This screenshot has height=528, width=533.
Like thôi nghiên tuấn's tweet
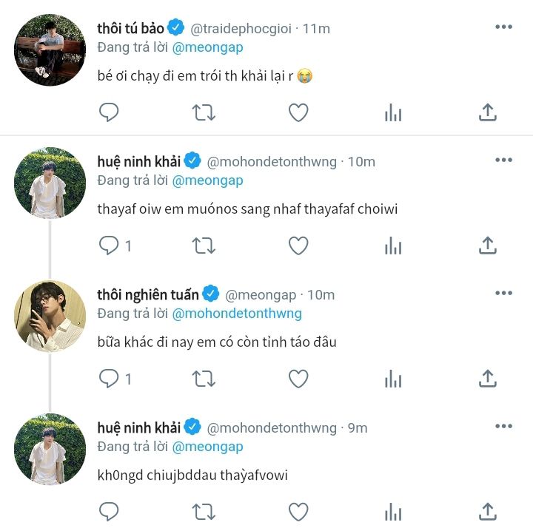coord(298,379)
